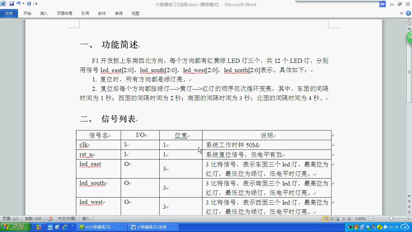Open the Customize Quick Access Toolbar dropdown
Screen dimensions: 412x232
point(36,4)
